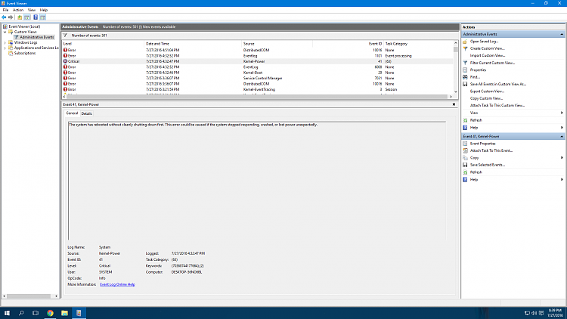Open the File menu

pyautogui.click(x=5, y=10)
